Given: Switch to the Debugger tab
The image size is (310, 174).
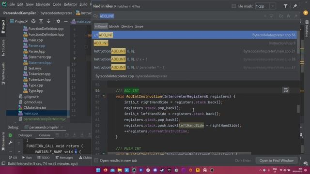Looking at the screenshot, I should (x=25, y=135).
